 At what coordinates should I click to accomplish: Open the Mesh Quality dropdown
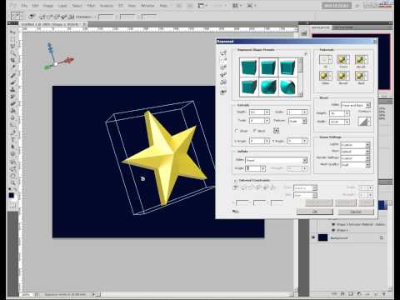click(355, 165)
